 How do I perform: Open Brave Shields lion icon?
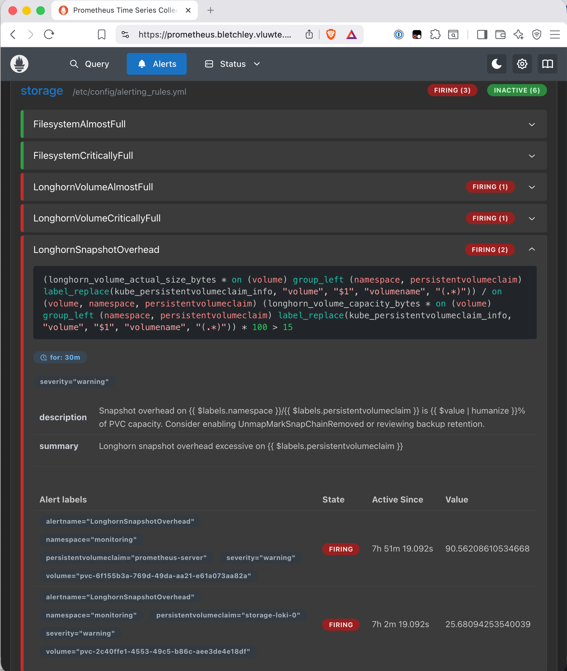pos(331,34)
